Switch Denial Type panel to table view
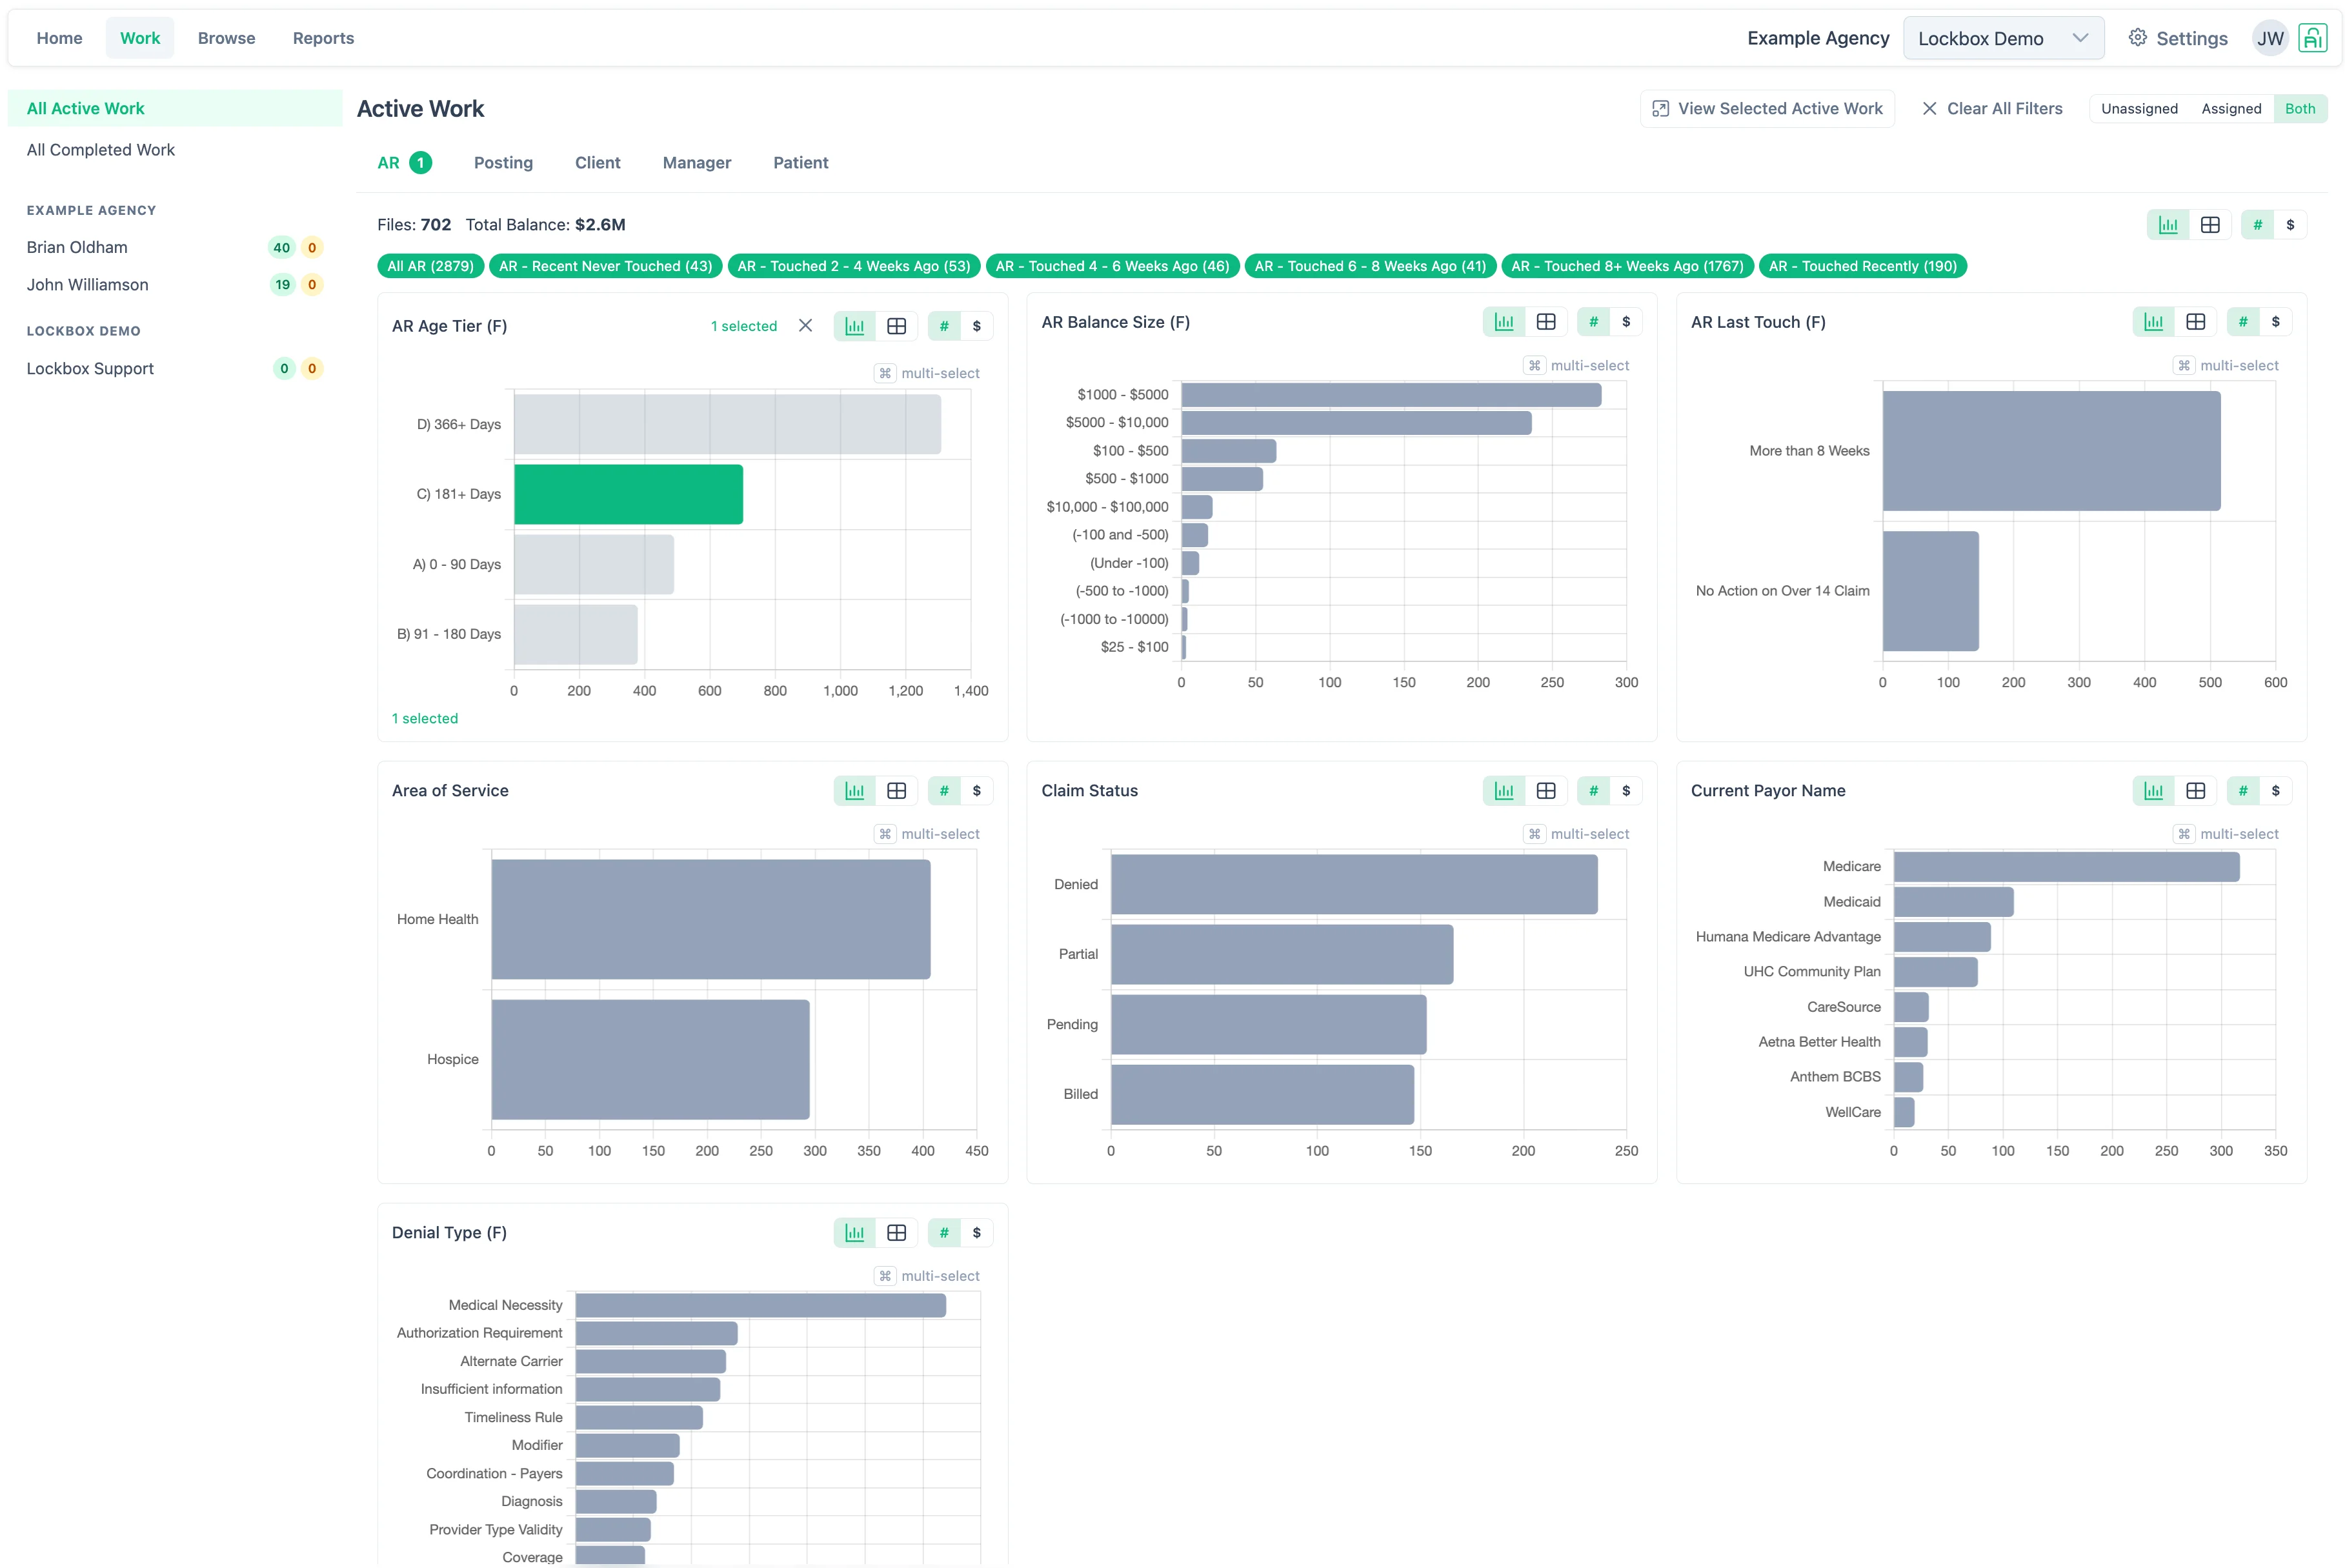Screen dimensions: 2345x1568 click(896, 1233)
